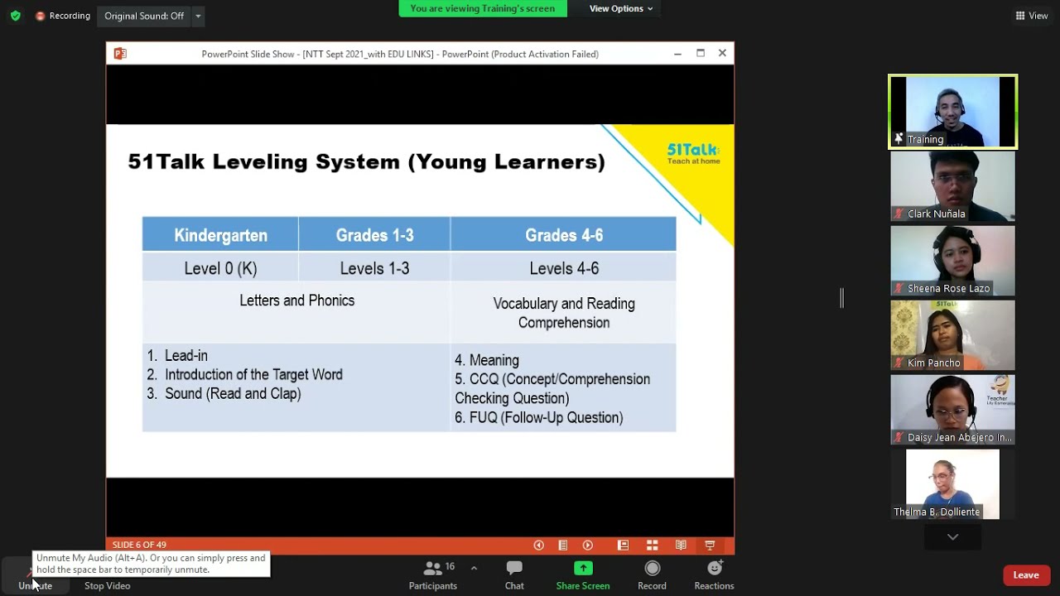The height and width of the screenshot is (596, 1060).
Task: Go to the previous slide in PowerPoint
Action: tap(538, 545)
